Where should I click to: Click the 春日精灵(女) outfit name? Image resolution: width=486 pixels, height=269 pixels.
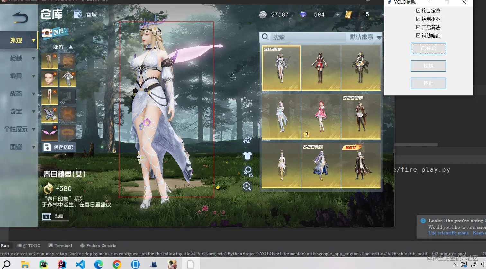[x=65, y=174]
